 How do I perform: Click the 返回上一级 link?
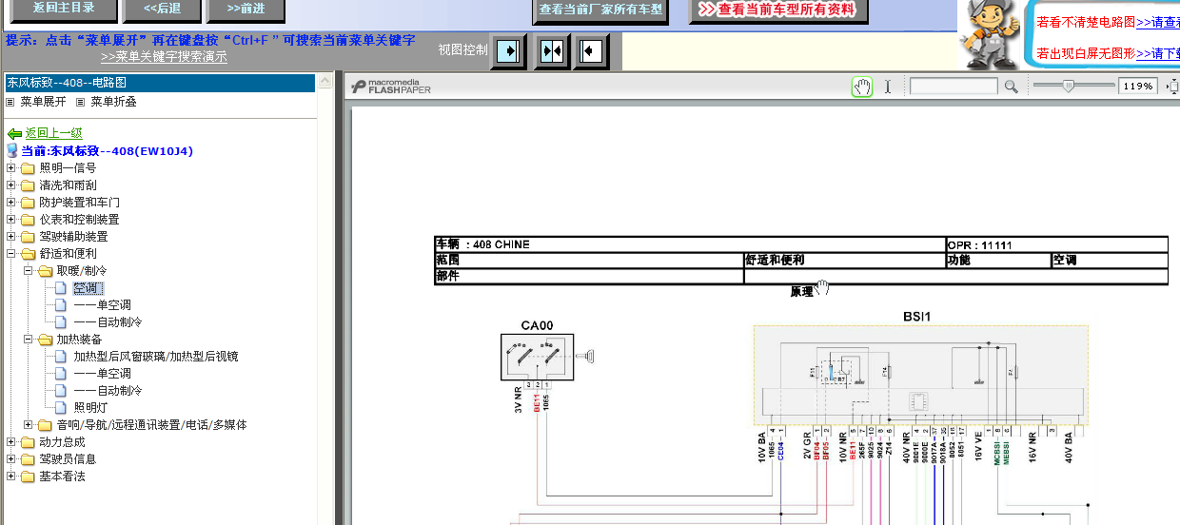(53, 134)
